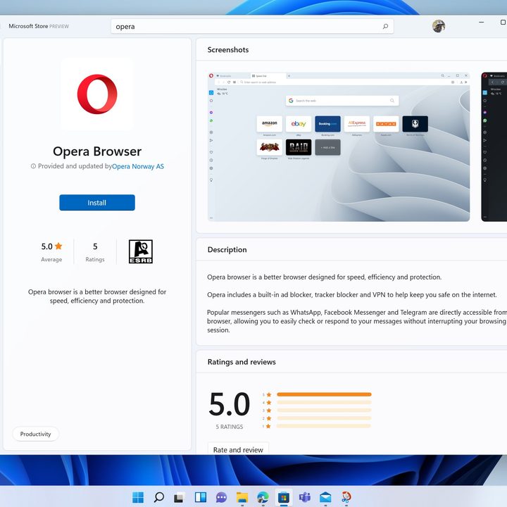This screenshot has width=507, height=507.
Task: Click the 3-star rating bar
Action: pyautogui.click(x=324, y=411)
